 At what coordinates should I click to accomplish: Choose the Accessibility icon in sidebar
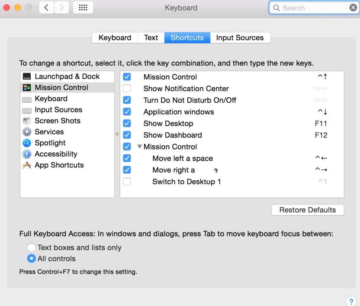27,154
